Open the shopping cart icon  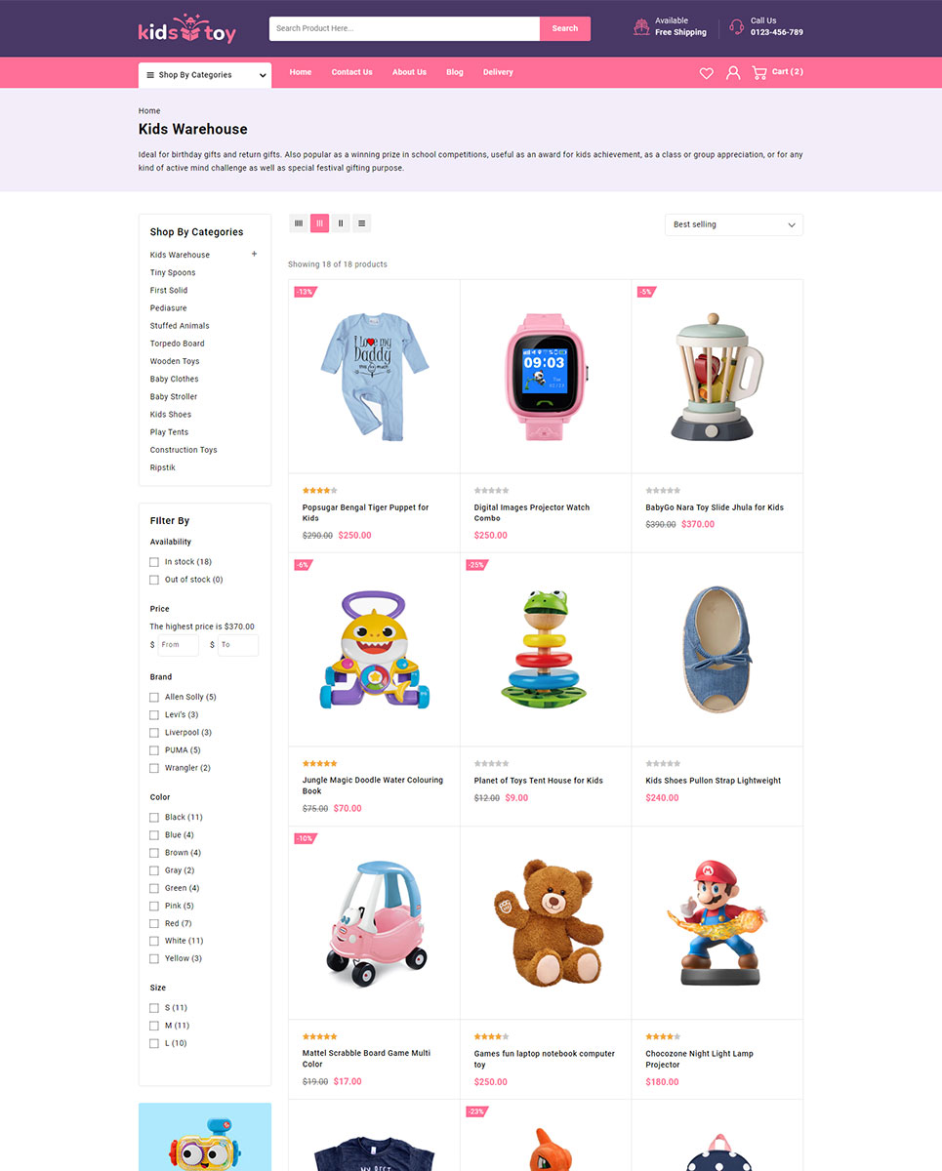tap(758, 72)
